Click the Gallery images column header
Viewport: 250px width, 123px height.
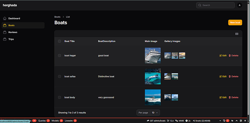(172, 41)
